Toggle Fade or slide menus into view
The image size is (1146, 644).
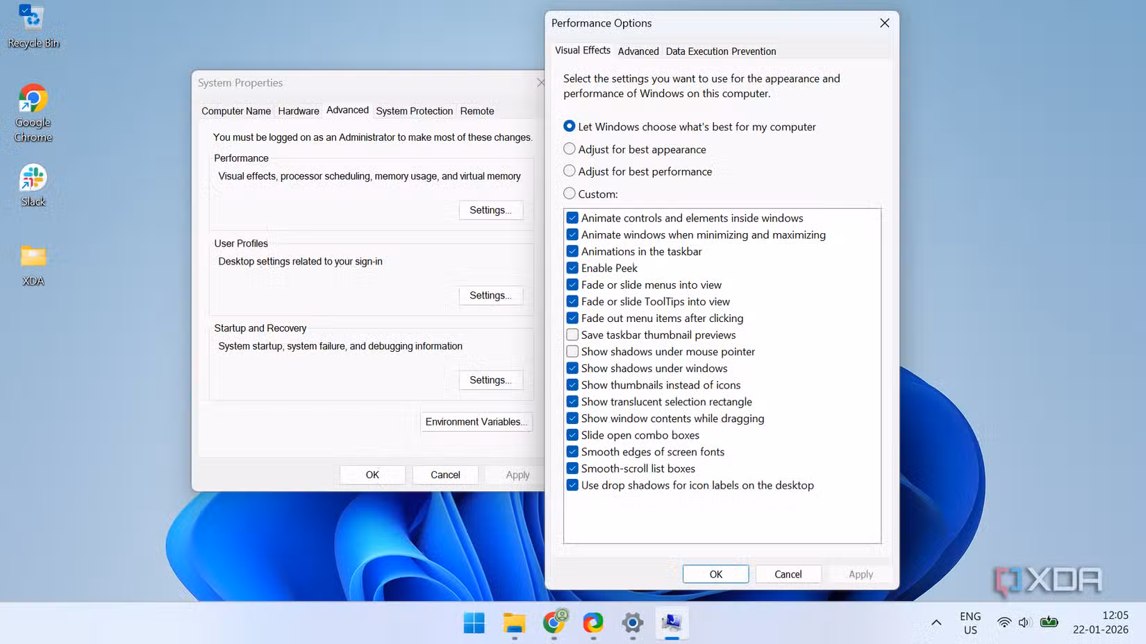point(572,285)
